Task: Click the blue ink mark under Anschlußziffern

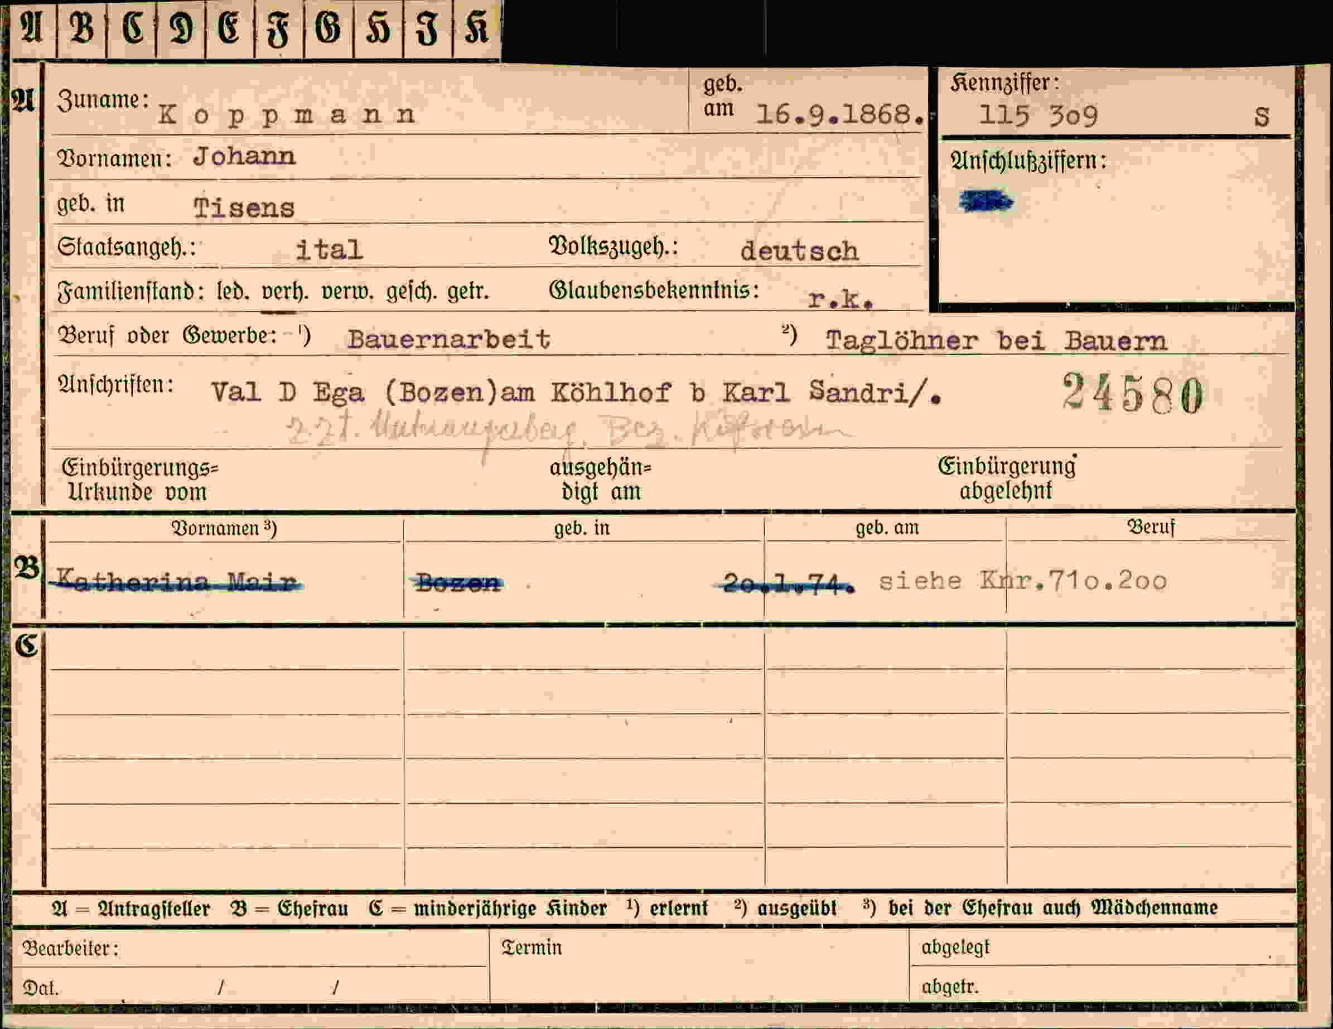Action: 986,201
